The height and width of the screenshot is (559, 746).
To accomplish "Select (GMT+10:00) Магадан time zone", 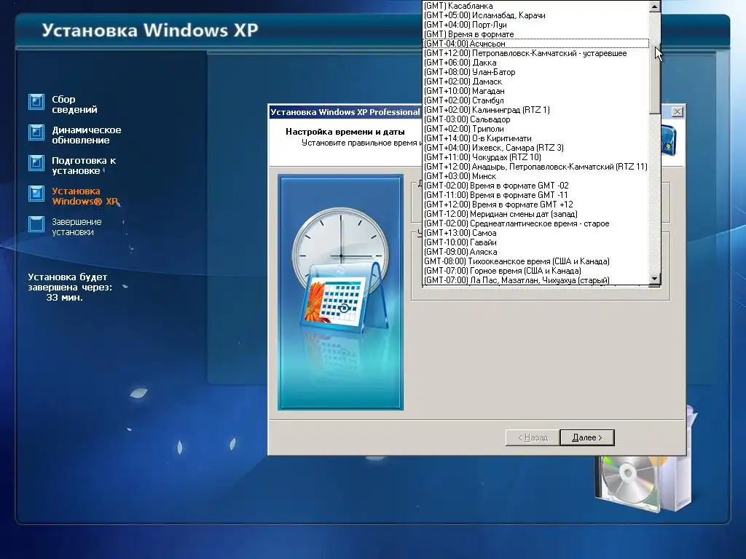I will [535, 91].
